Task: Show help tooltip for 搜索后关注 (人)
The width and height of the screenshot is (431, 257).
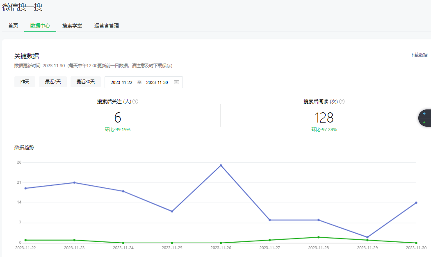Action: coord(135,101)
